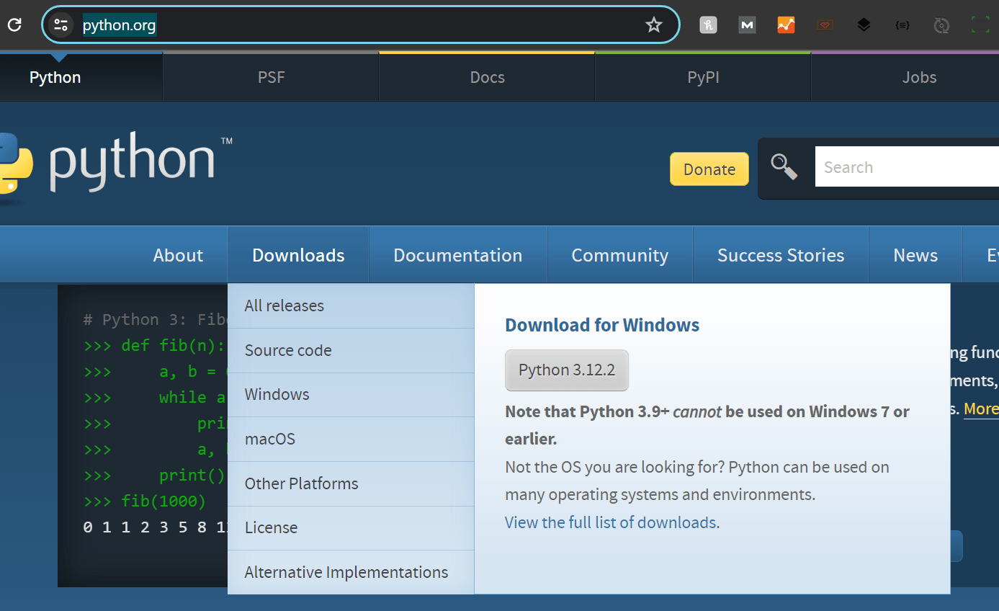Open the 'M' extension icon
The image size is (999, 611).
pos(747,25)
